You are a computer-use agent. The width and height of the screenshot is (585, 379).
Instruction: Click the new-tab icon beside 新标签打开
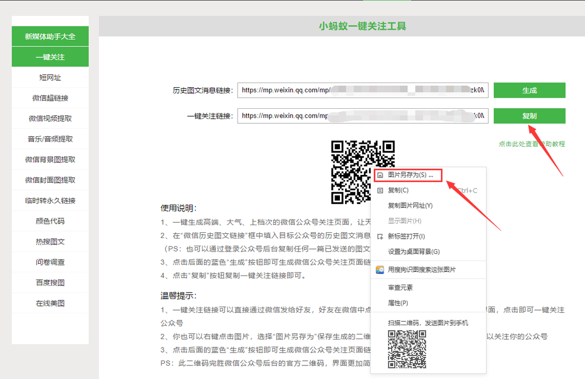pyautogui.click(x=380, y=236)
